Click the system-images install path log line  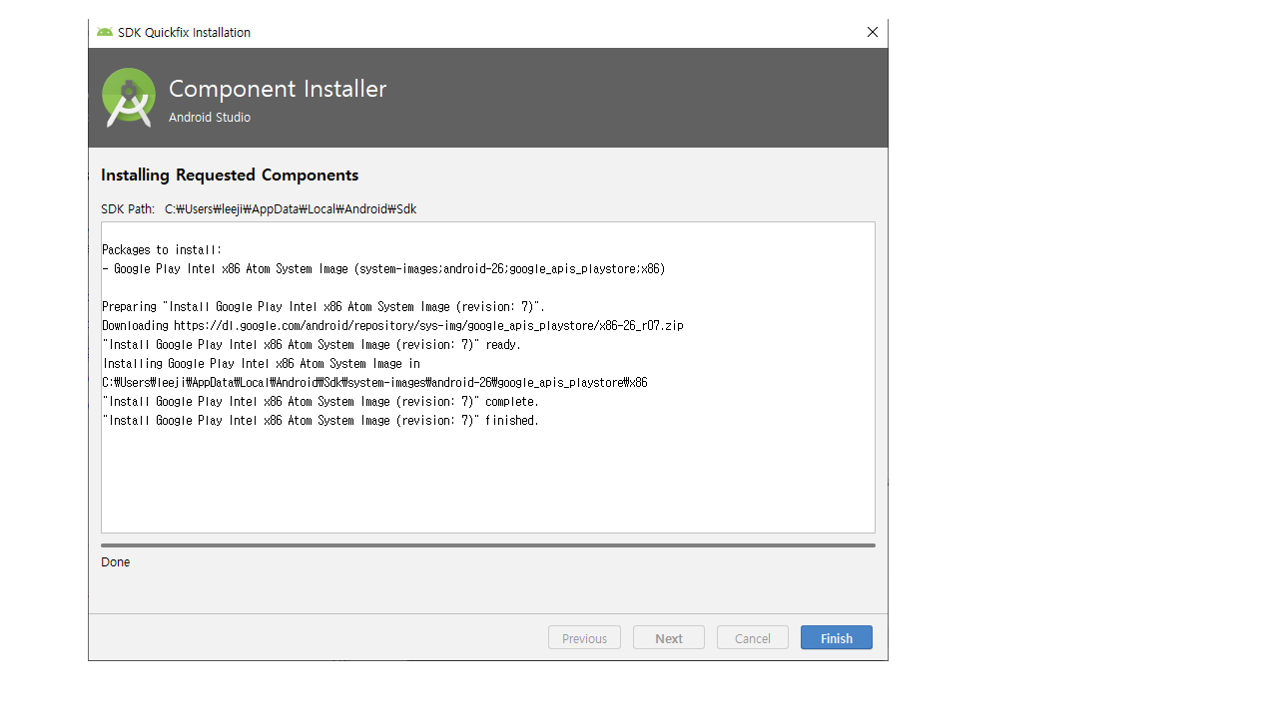pos(374,383)
